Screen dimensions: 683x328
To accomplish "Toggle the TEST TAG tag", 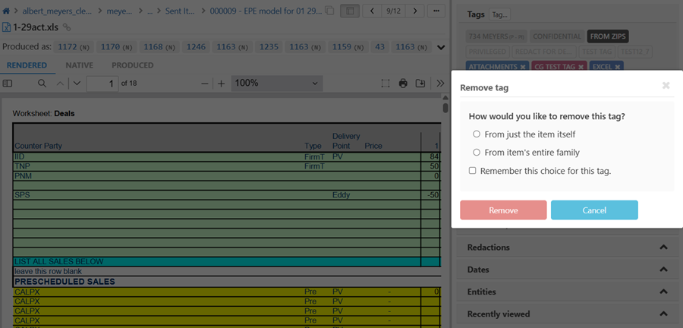I will click(x=598, y=52).
